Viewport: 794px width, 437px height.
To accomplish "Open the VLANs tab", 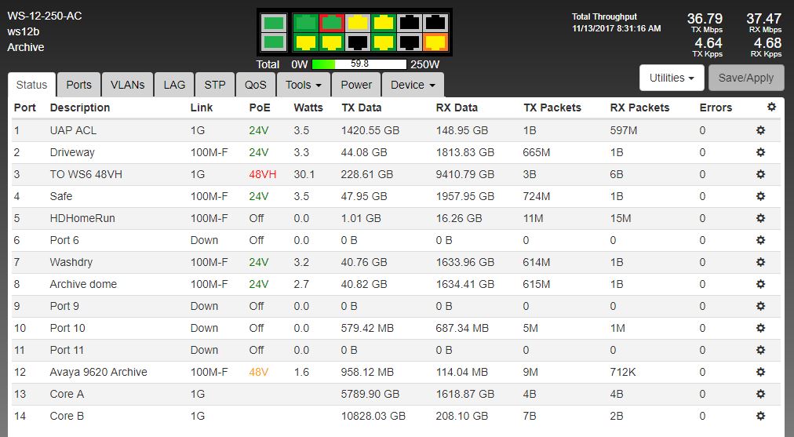I will (x=127, y=85).
